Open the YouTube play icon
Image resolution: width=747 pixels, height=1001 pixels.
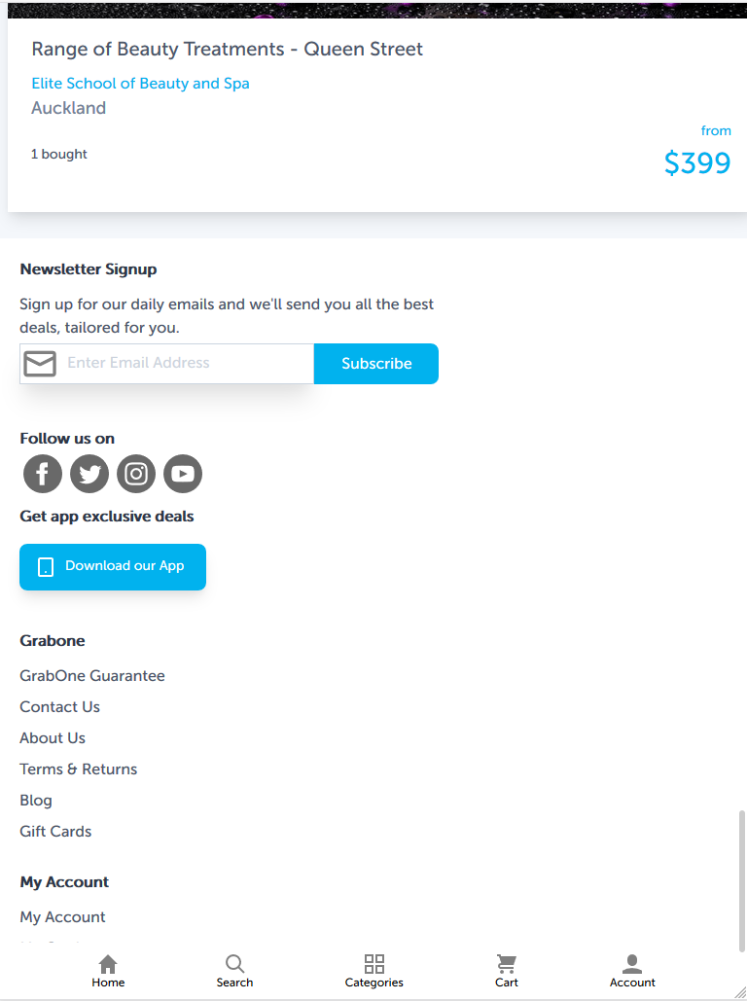[183, 474]
